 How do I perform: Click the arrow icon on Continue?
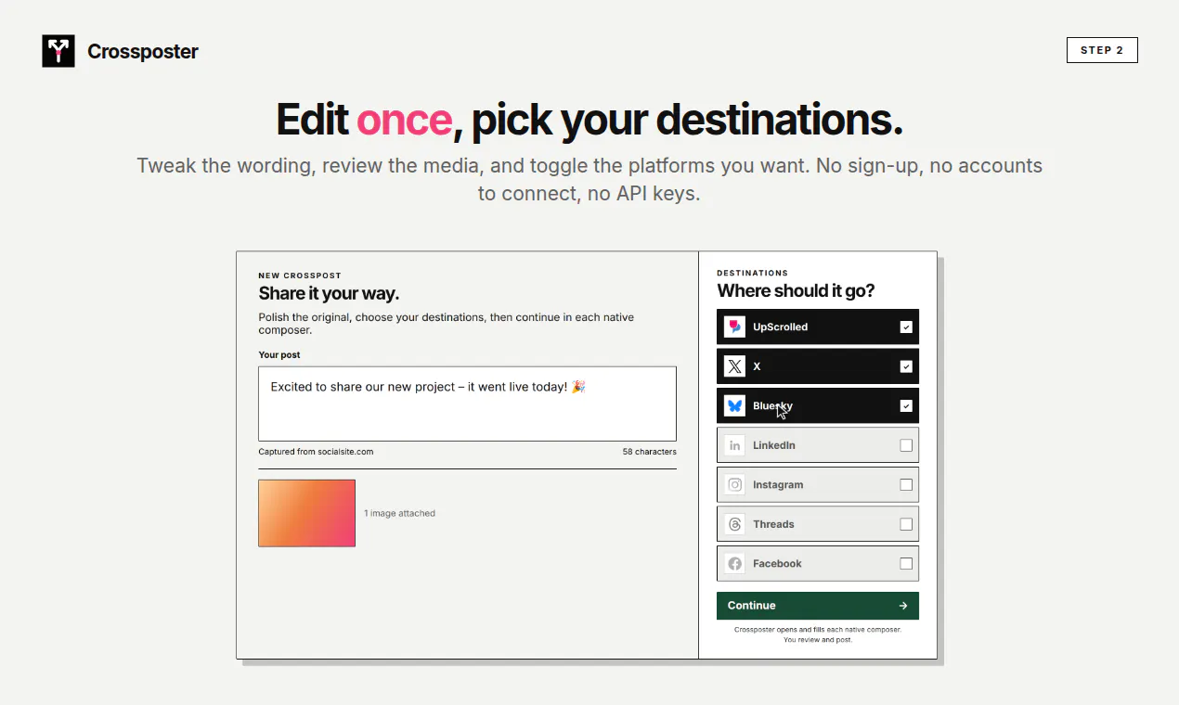[903, 606]
